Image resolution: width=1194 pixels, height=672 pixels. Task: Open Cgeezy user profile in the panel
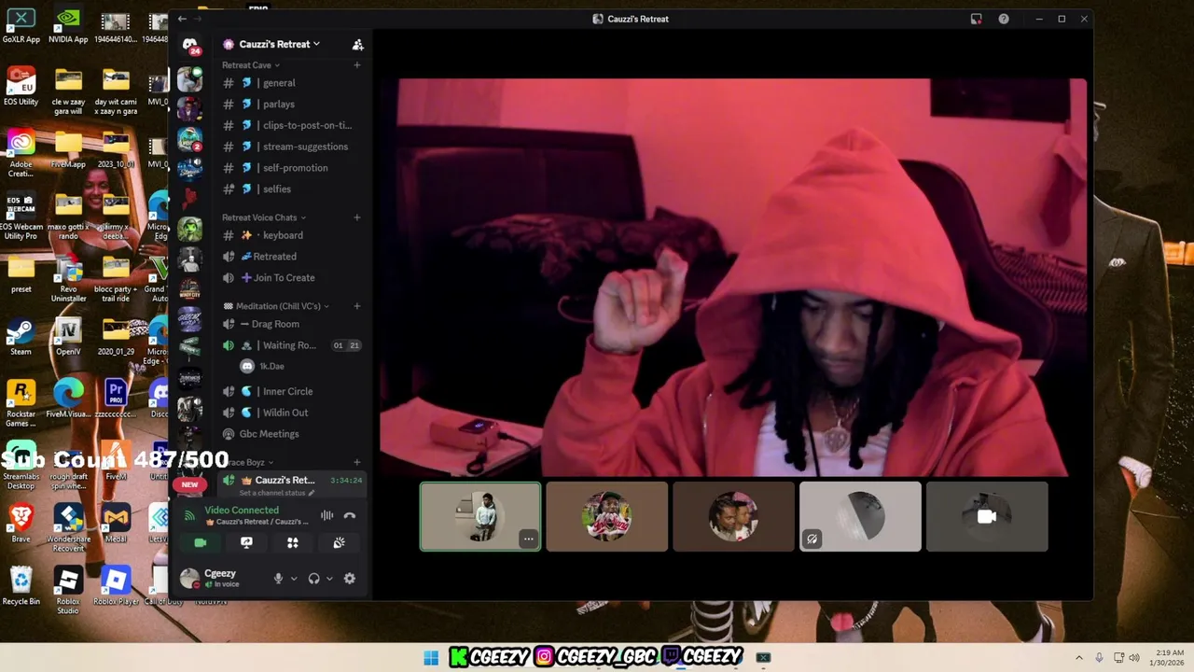tap(222, 579)
